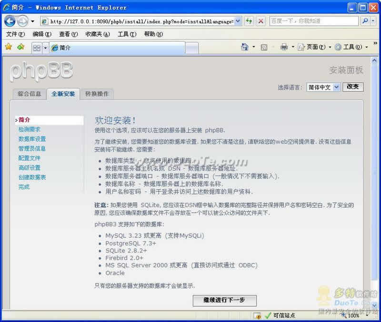Screen dimensions: 381x322
Task: Click the 继续进行下一步 button
Action: [x=224, y=301]
